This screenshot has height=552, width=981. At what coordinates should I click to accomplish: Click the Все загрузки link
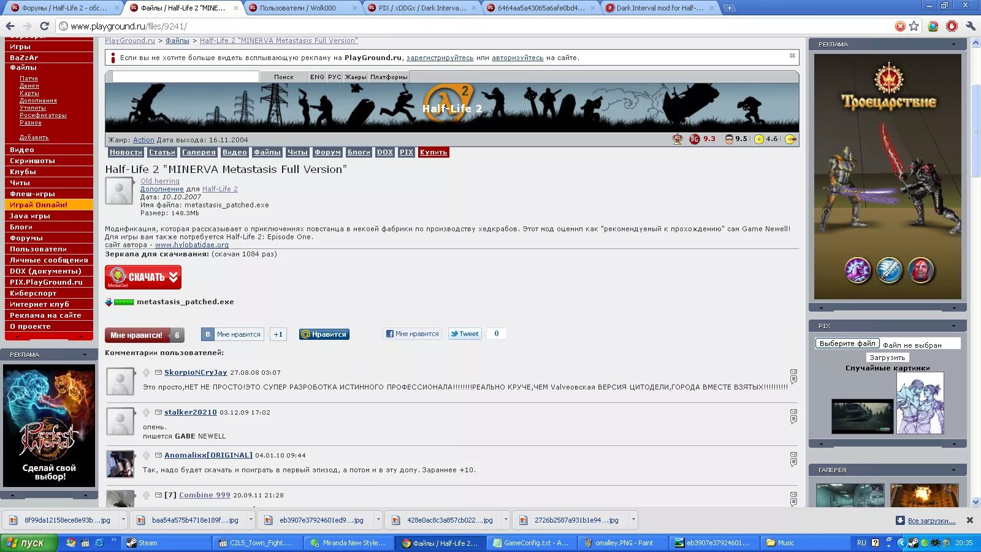click(931, 521)
